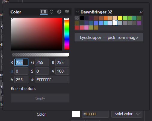Choose the pale blue palette swatch
Viewport: 152px width, 121px height.
click(110, 23)
